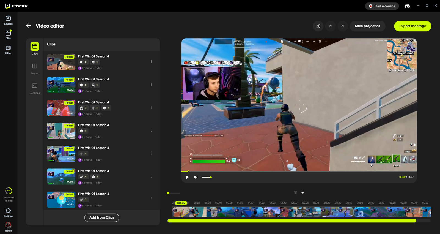Switch to the Layout tab
Screen dimensions: 440x234
(x=35, y=68)
